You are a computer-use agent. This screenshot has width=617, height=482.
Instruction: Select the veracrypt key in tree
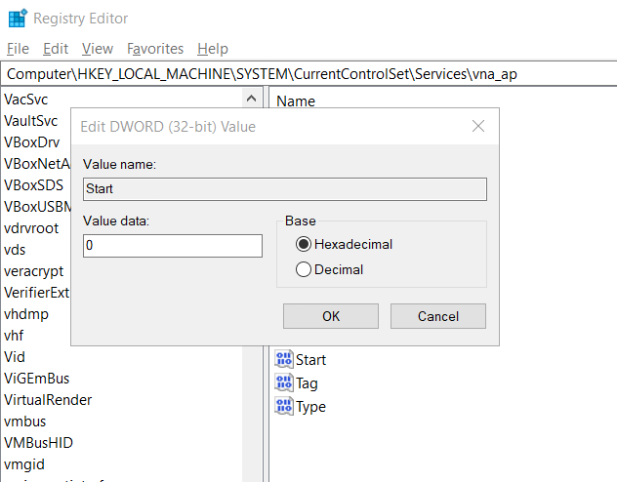pyautogui.click(x=33, y=271)
